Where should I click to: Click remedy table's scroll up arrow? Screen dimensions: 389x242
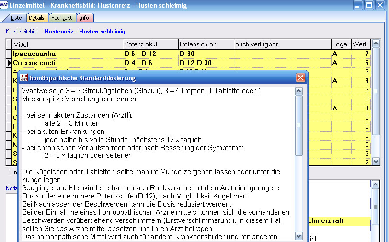point(375,44)
